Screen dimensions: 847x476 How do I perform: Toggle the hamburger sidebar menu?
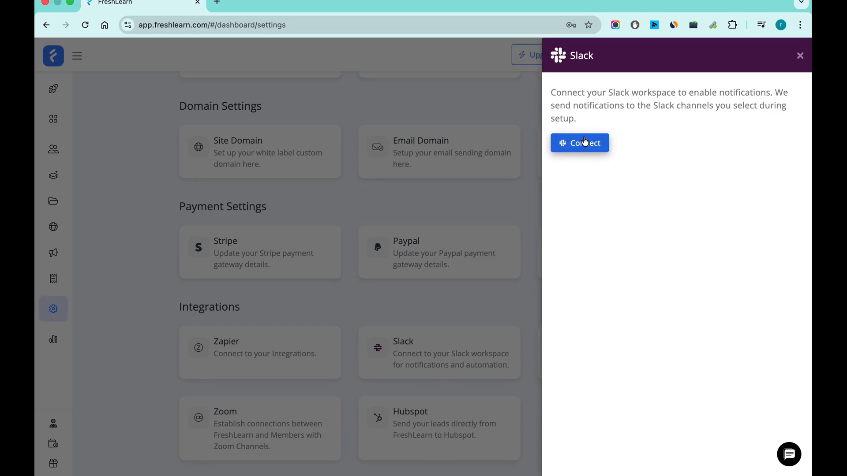click(77, 56)
